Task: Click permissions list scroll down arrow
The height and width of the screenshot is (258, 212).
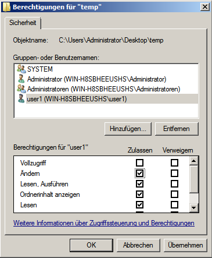Action: pyautogui.click(x=194, y=208)
